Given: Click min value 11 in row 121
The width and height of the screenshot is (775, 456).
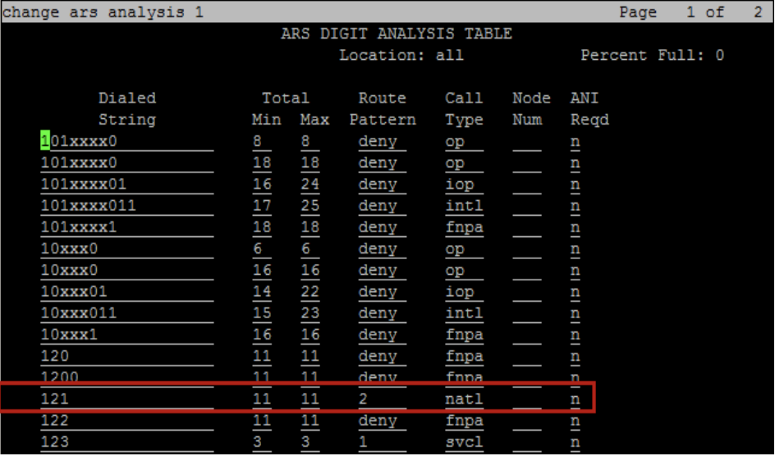Looking at the screenshot, I should (x=262, y=399).
